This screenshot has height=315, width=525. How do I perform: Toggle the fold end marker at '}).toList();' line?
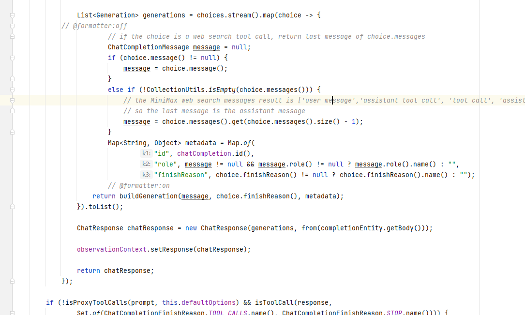pyautogui.click(x=13, y=207)
